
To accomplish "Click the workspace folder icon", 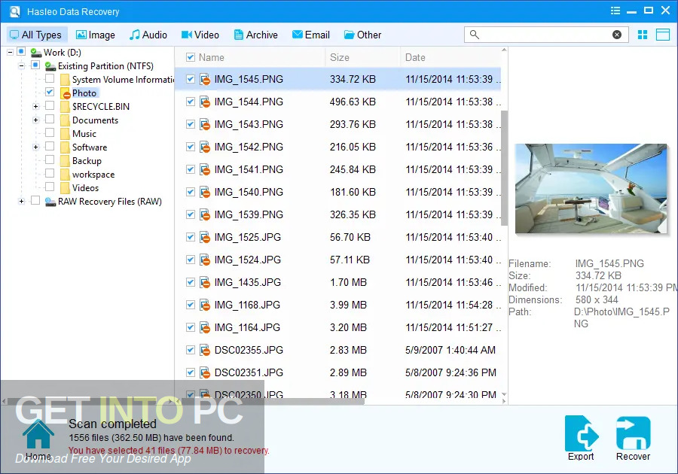I will (65, 175).
